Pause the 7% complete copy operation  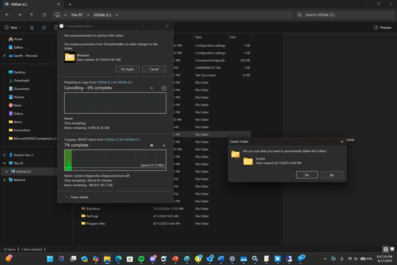click(x=152, y=145)
